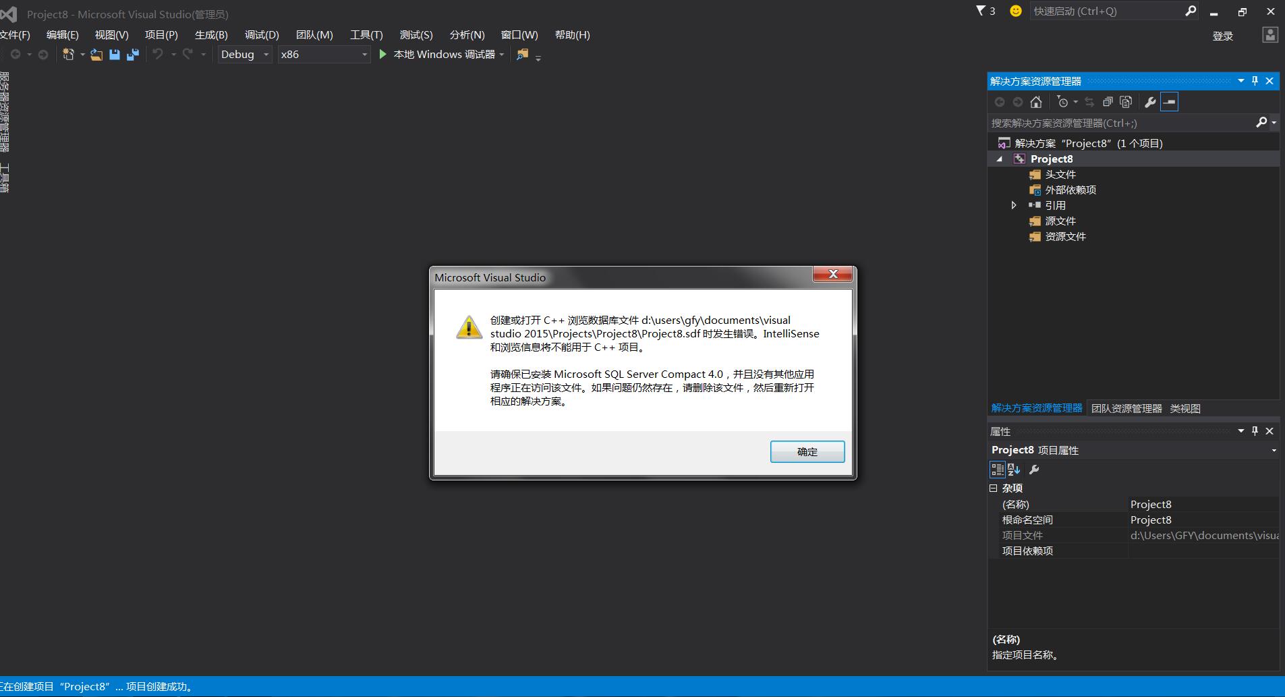The image size is (1285, 697).
Task: Open the Debug configuration dropdown
Action: tap(244, 55)
